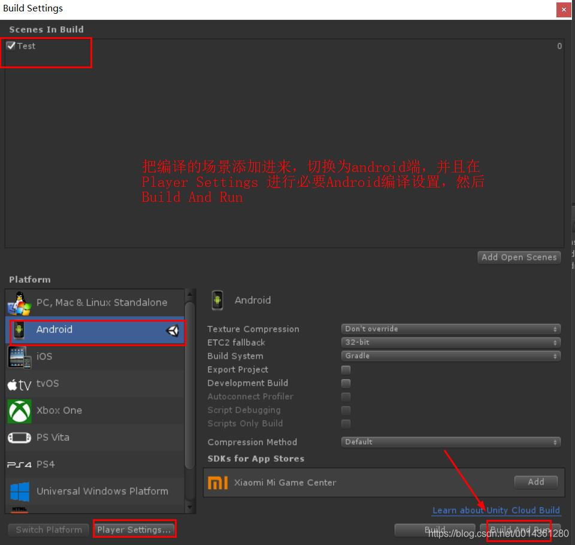Open the Learn about Unity Cloud Build link
This screenshot has width=575, height=545.
tap(496, 510)
